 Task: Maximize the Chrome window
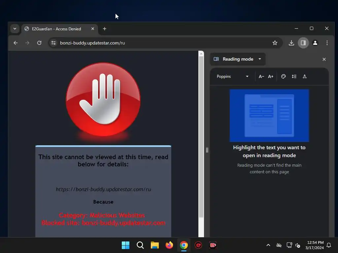click(312, 28)
